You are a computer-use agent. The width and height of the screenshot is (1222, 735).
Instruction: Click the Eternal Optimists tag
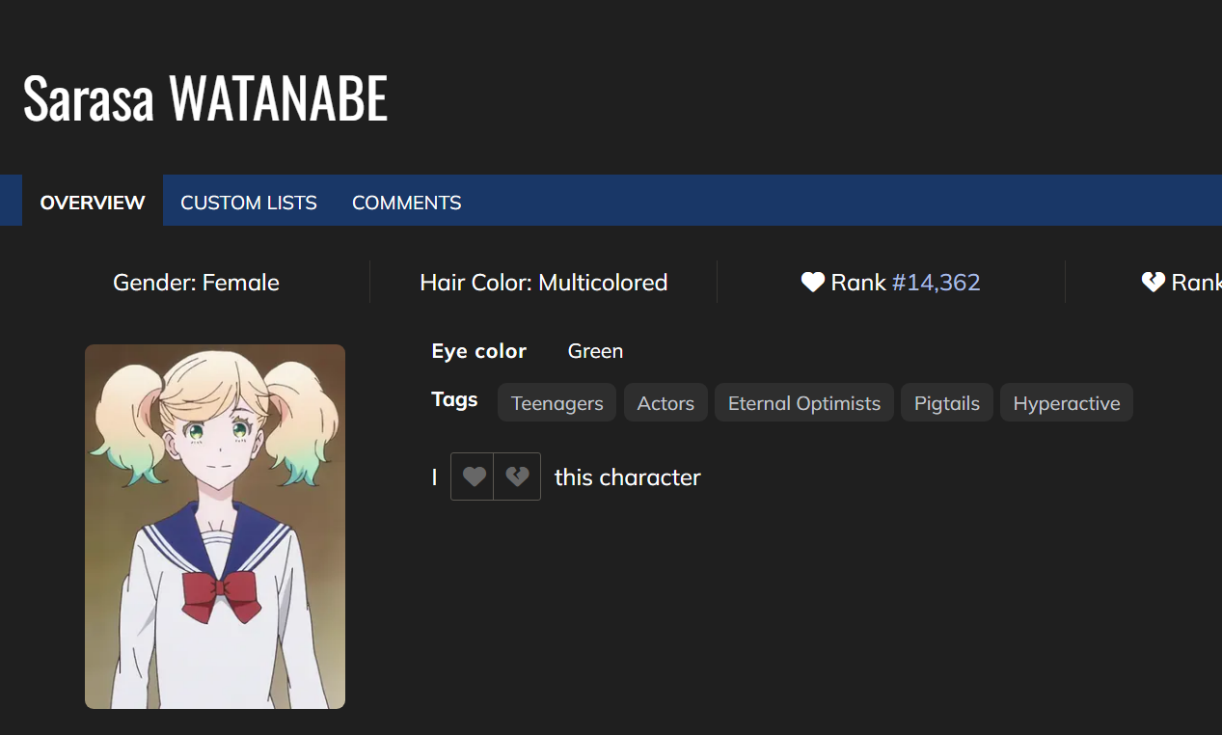(804, 403)
